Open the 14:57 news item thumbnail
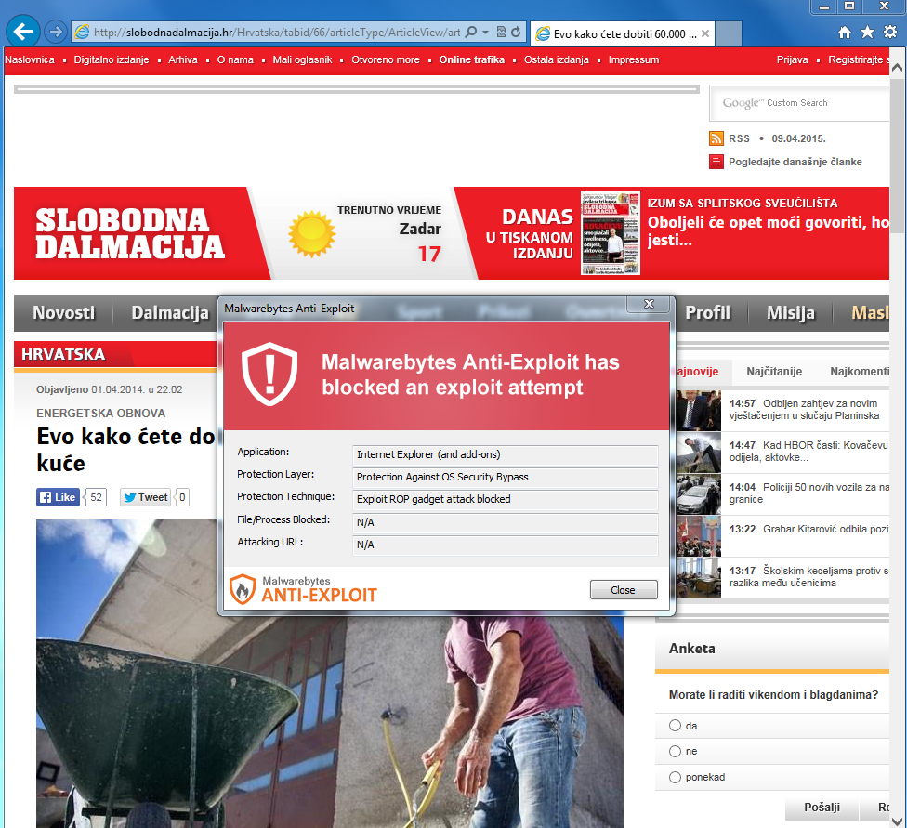The image size is (907, 828). (698, 410)
